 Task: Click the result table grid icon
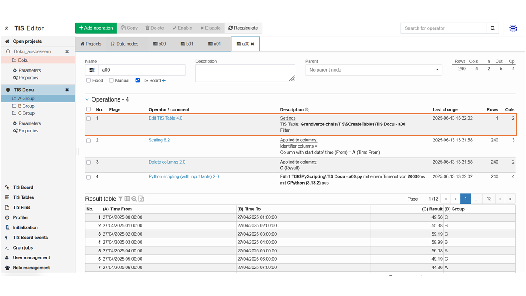[x=127, y=199]
